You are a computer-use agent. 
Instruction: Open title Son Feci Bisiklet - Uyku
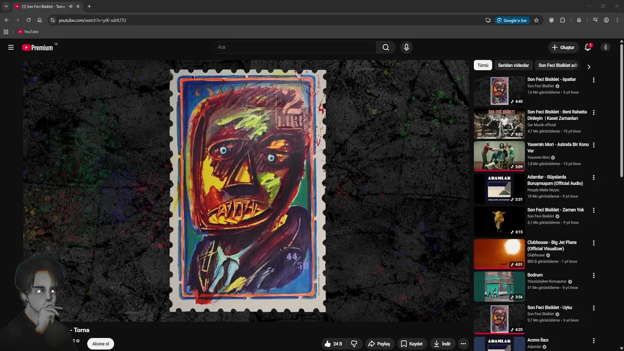tap(549, 308)
